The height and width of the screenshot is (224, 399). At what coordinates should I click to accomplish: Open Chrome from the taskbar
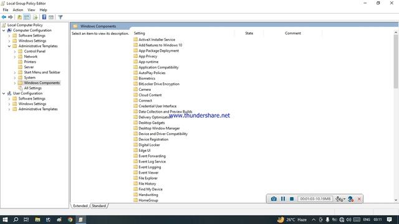[x=70, y=220]
